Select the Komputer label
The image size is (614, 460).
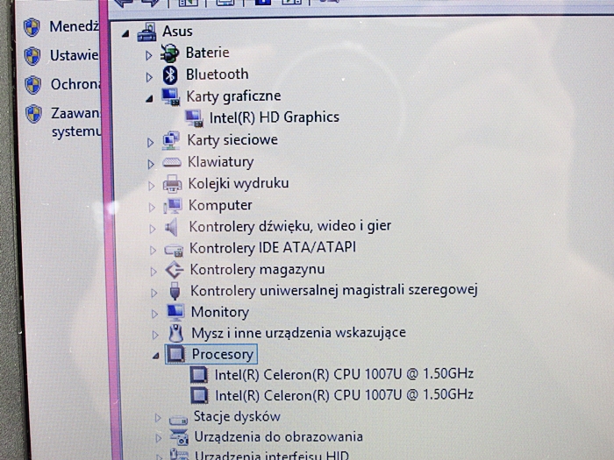click(220, 205)
